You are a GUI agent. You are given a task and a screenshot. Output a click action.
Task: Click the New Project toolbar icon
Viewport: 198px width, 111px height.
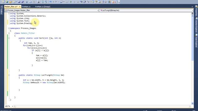(x=3, y=2)
